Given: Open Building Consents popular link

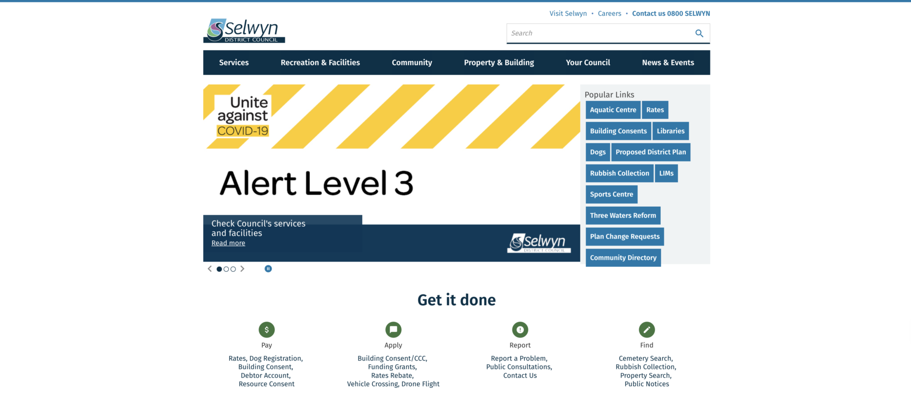Looking at the screenshot, I should point(619,131).
